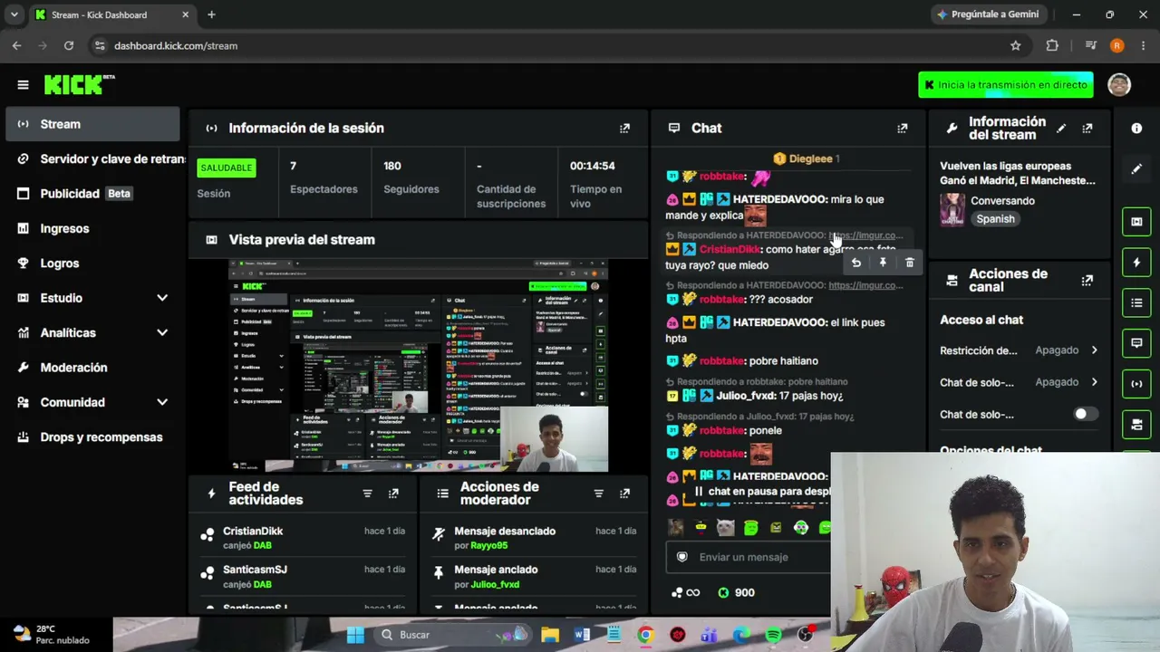This screenshot has height=652, width=1160.
Task: Reply to CristianDikk's chat message
Action: point(856,263)
